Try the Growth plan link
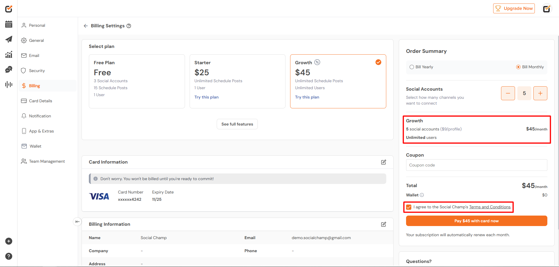 307,97
